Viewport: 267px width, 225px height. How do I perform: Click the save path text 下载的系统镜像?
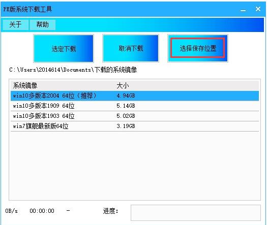point(115,70)
